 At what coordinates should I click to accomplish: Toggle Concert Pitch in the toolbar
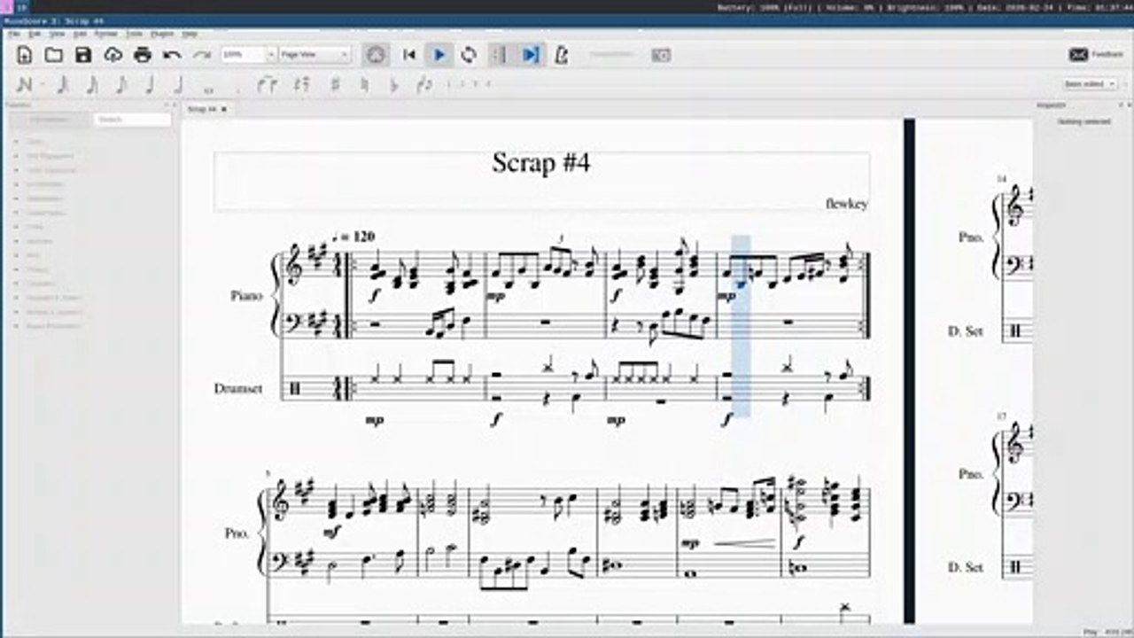pyautogui.click(x=611, y=55)
